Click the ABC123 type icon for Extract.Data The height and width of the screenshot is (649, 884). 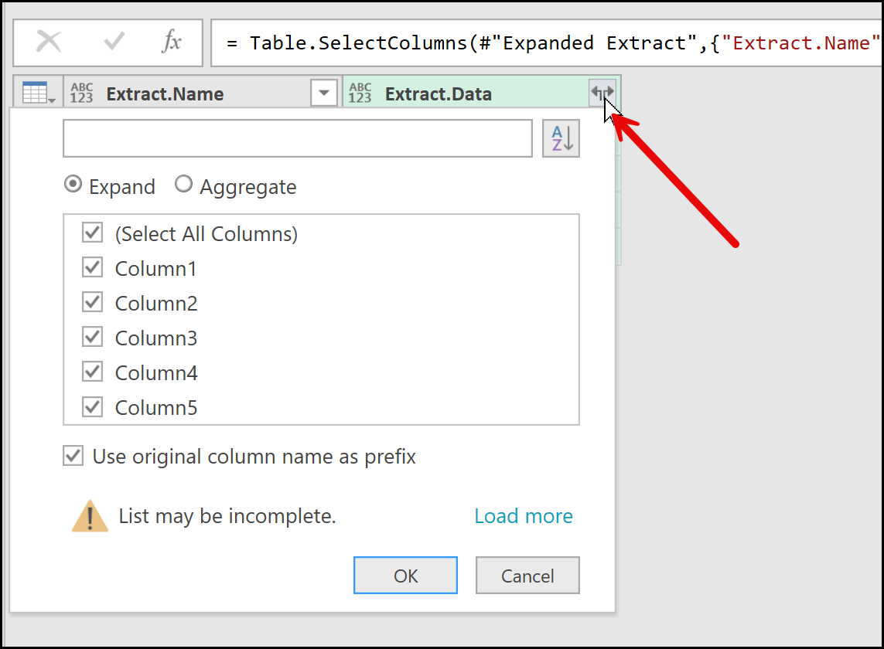[360, 93]
